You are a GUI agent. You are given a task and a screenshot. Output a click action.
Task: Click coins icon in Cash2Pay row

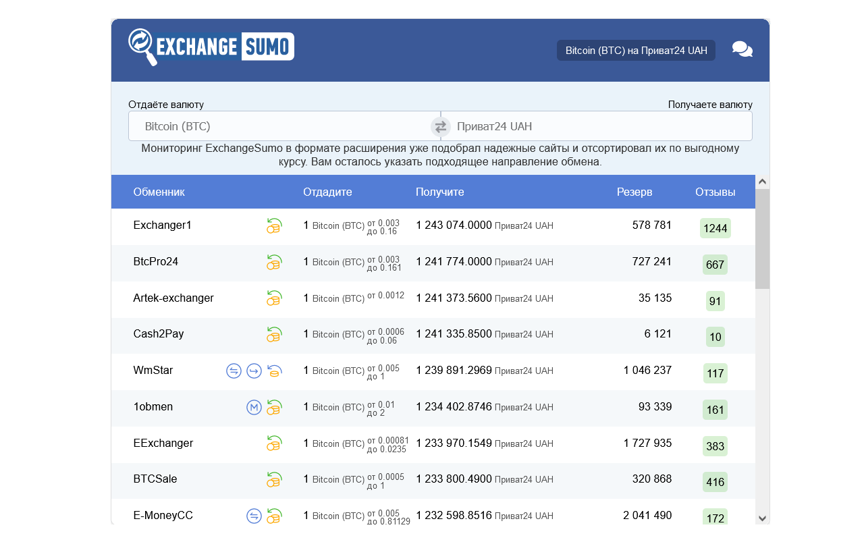coord(274,334)
